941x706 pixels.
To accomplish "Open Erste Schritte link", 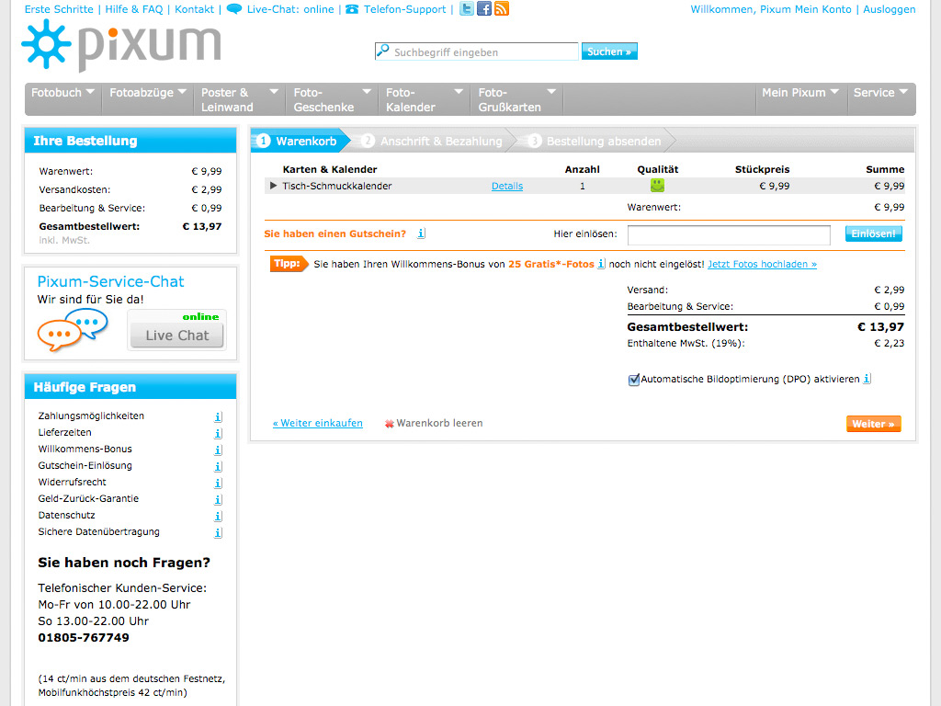I will tap(59, 9).
